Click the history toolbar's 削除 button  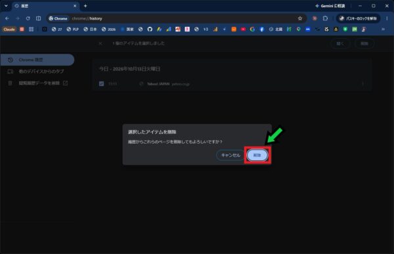[364, 43]
